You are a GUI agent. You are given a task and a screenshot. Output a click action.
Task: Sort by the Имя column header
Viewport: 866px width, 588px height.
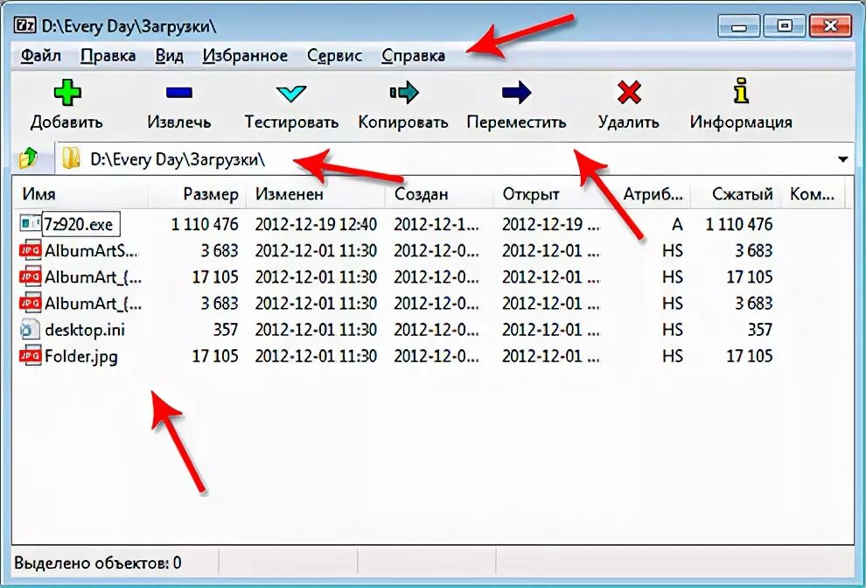80,194
